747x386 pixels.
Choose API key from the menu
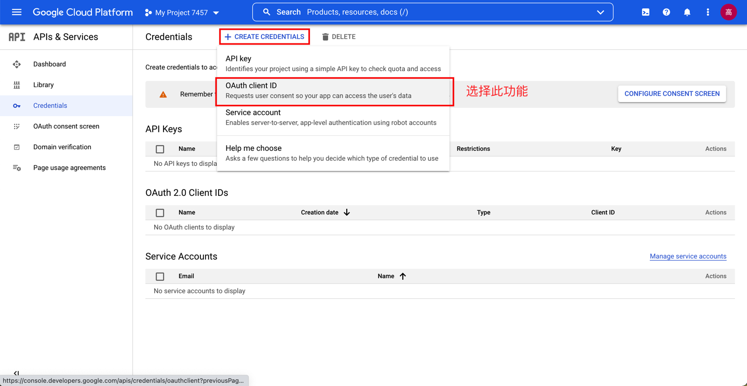click(x=333, y=63)
